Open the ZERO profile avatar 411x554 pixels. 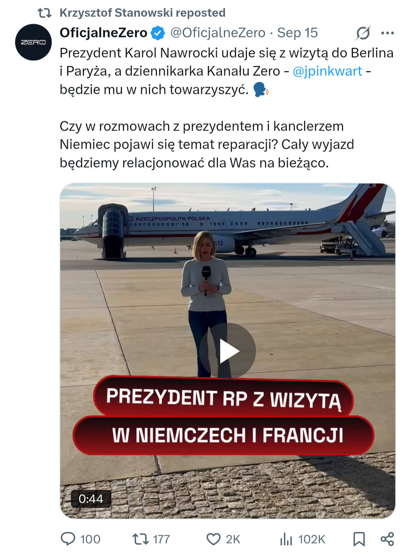pyautogui.click(x=33, y=42)
